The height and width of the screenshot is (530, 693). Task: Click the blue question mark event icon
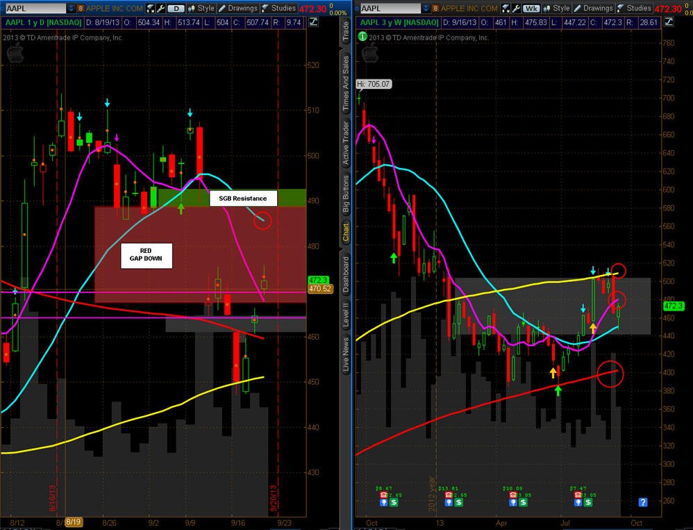click(x=643, y=502)
